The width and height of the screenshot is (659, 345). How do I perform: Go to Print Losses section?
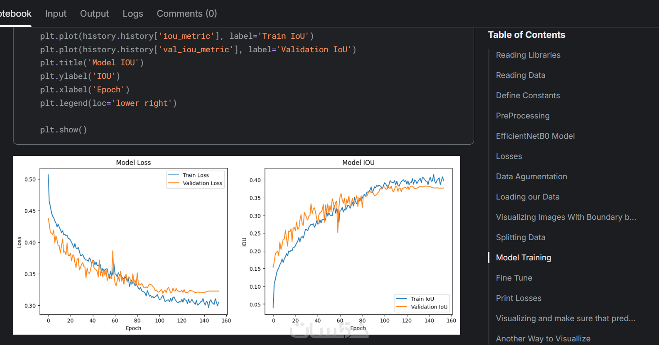tap(519, 298)
